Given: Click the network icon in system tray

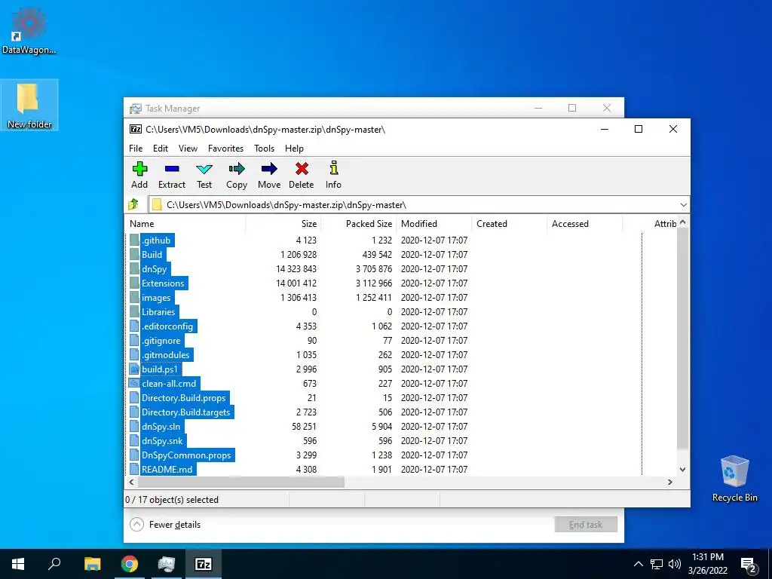Looking at the screenshot, I should pyautogui.click(x=657, y=564).
